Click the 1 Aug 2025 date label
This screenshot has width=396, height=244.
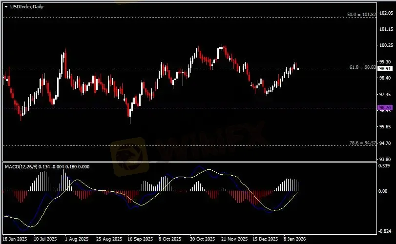pos(77,239)
